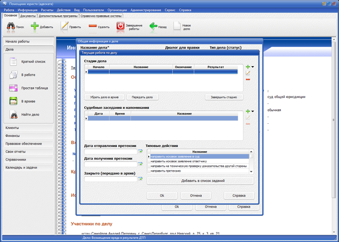The height and width of the screenshot is (242, 339).
Task: Click the Поиск binoculars toolbar icon
Action: click(11, 26)
